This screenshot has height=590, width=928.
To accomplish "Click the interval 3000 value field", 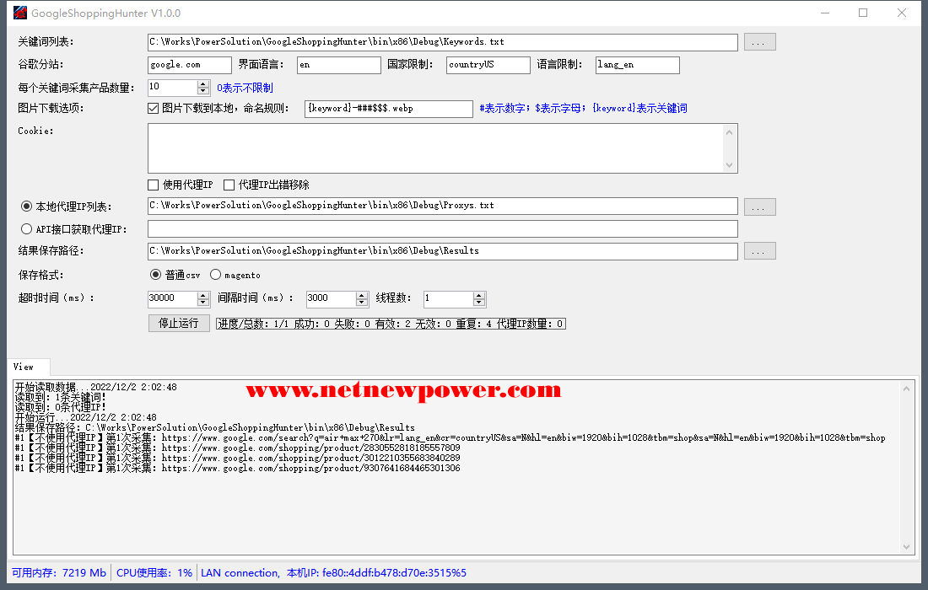I will coord(332,298).
